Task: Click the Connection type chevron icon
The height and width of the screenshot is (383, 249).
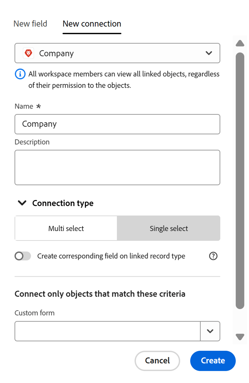Action: coord(22,203)
